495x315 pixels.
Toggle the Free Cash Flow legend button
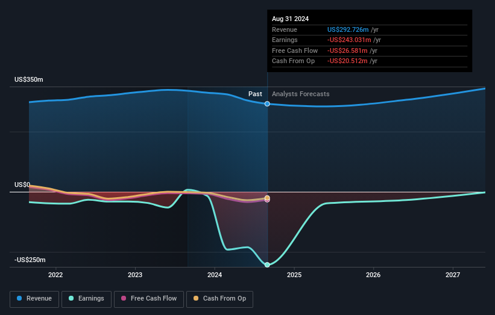point(149,299)
